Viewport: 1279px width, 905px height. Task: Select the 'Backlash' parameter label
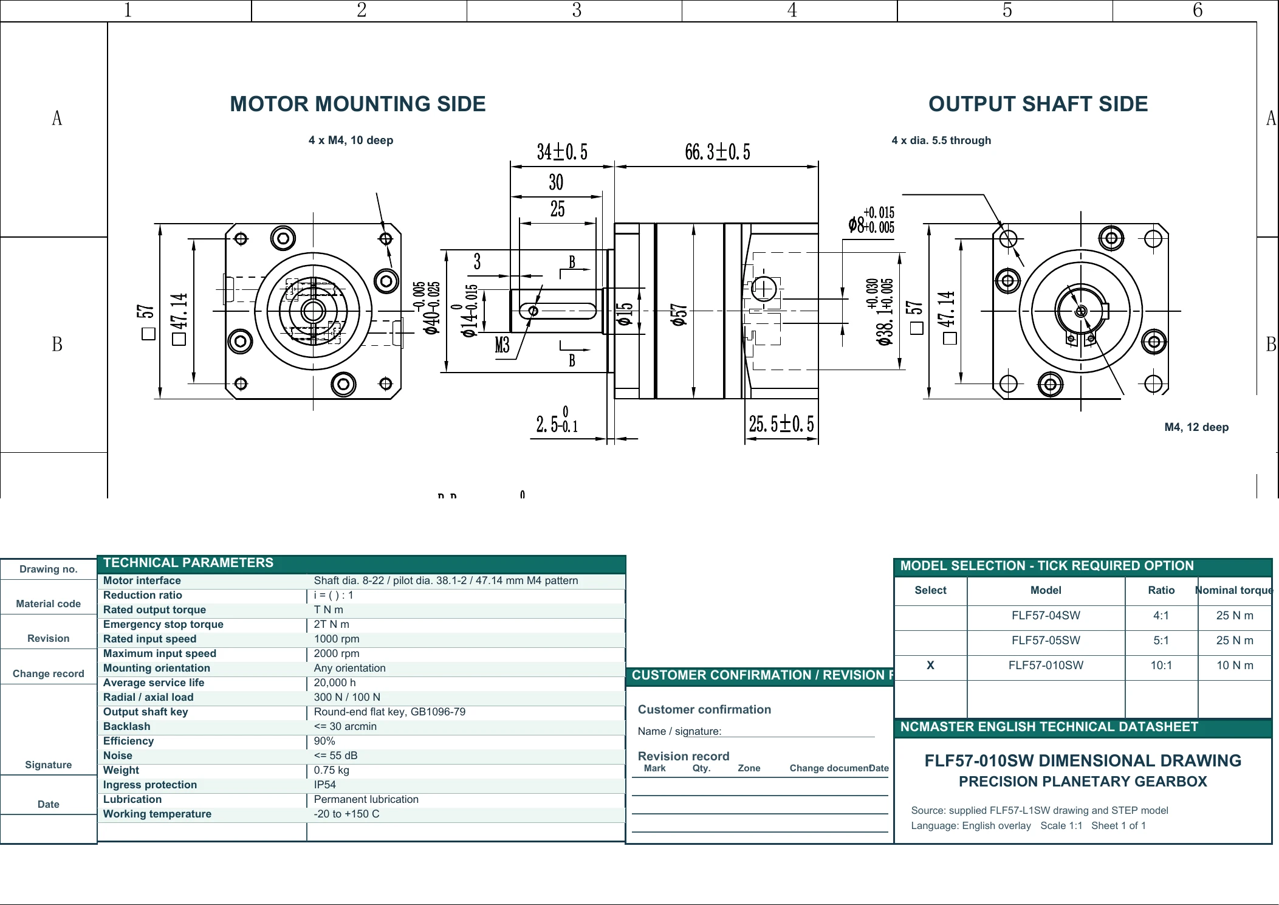[126, 726]
